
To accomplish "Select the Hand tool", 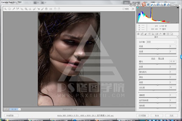I will click(9, 9).
